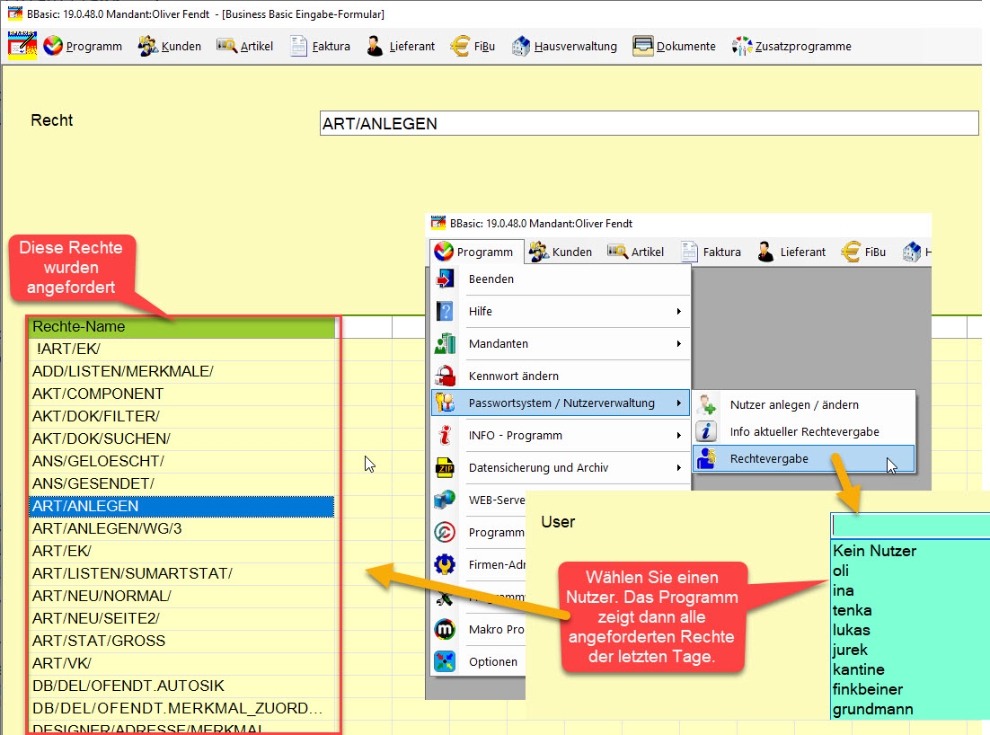This screenshot has height=735, width=990.
Task: Click the Programm icon in the top menu bar
Action: [x=53, y=46]
